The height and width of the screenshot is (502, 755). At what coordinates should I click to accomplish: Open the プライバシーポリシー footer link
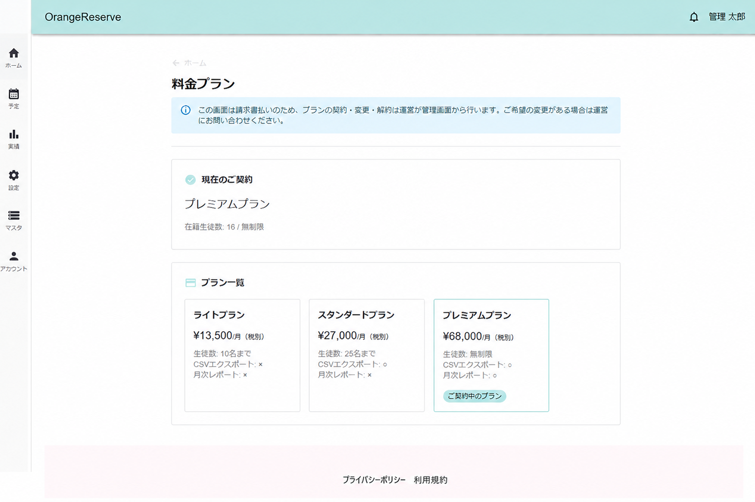374,480
